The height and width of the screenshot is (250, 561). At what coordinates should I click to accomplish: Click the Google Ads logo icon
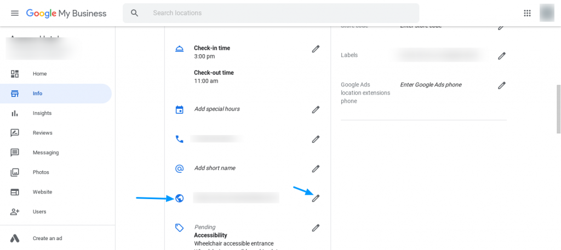pyautogui.click(x=15, y=238)
